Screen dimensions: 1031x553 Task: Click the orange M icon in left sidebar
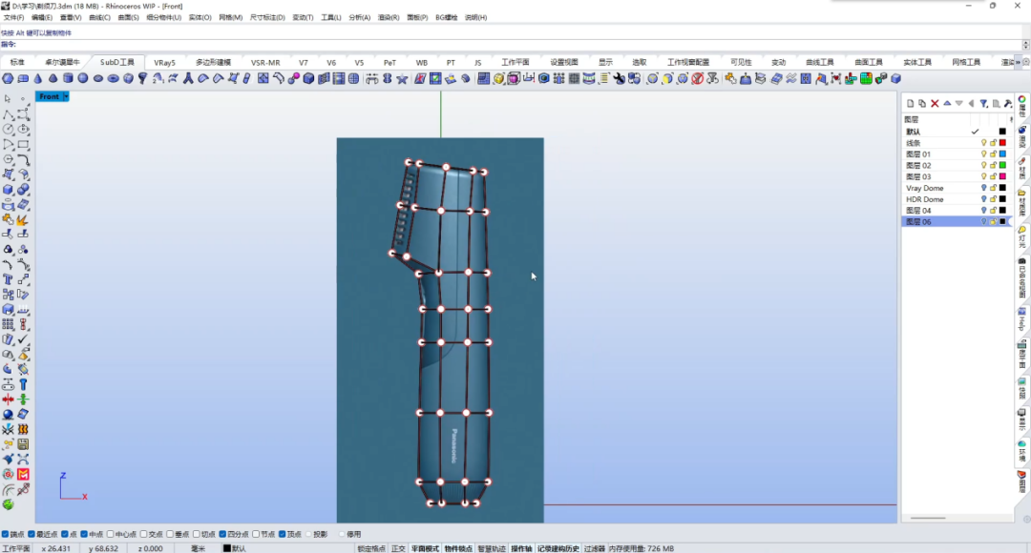tap(23, 474)
